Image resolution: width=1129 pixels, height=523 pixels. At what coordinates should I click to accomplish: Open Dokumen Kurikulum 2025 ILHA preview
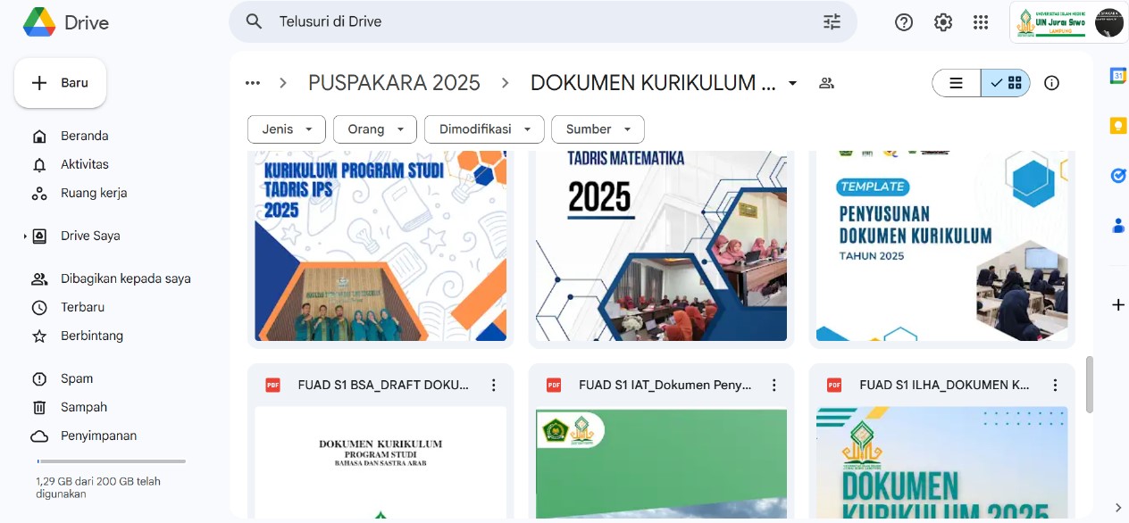tap(942, 462)
